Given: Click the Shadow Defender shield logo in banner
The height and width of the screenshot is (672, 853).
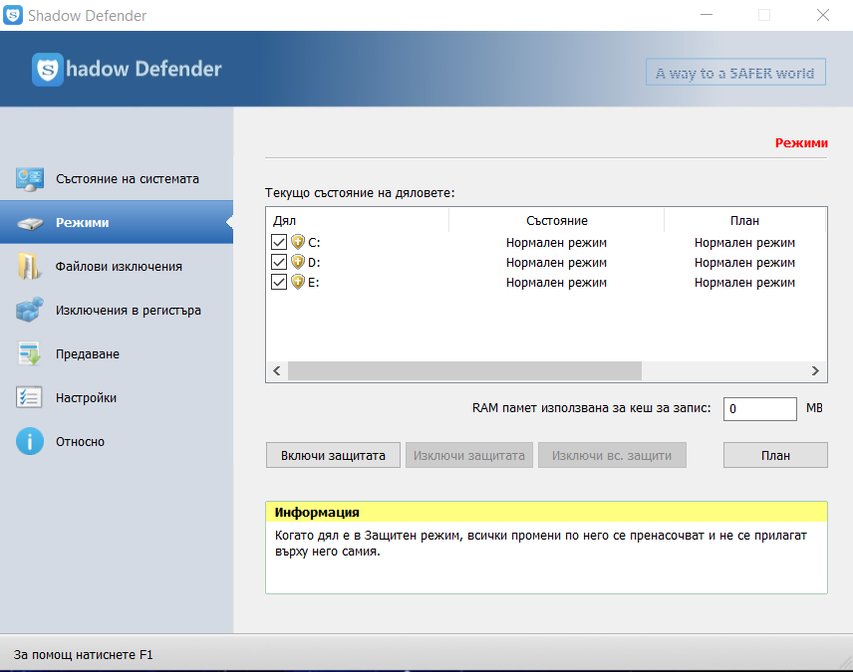Looking at the screenshot, I should click(x=47, y=69).
